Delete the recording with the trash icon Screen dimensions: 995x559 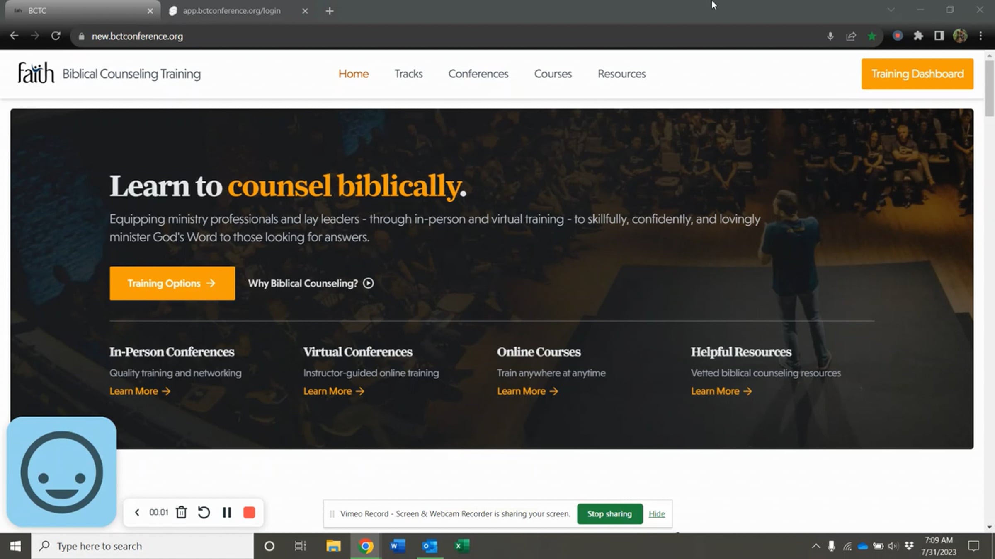181,513
